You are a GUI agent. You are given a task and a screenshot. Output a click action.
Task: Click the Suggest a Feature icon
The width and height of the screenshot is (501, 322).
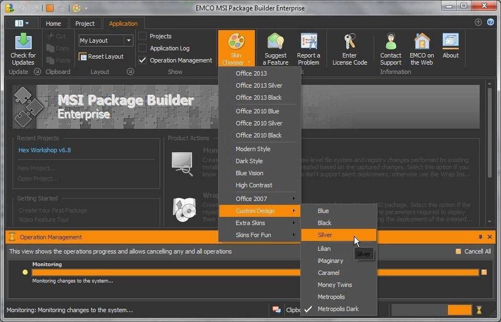click(276, 42)
